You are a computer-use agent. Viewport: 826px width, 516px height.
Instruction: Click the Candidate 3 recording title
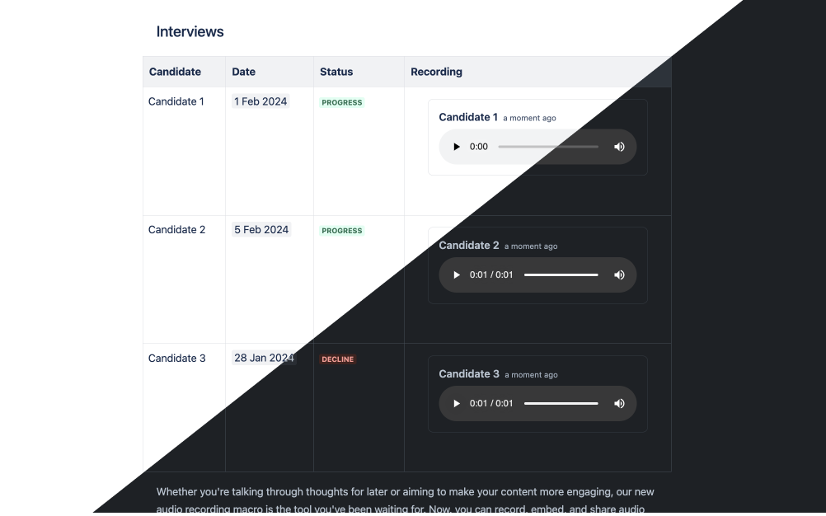469,374
